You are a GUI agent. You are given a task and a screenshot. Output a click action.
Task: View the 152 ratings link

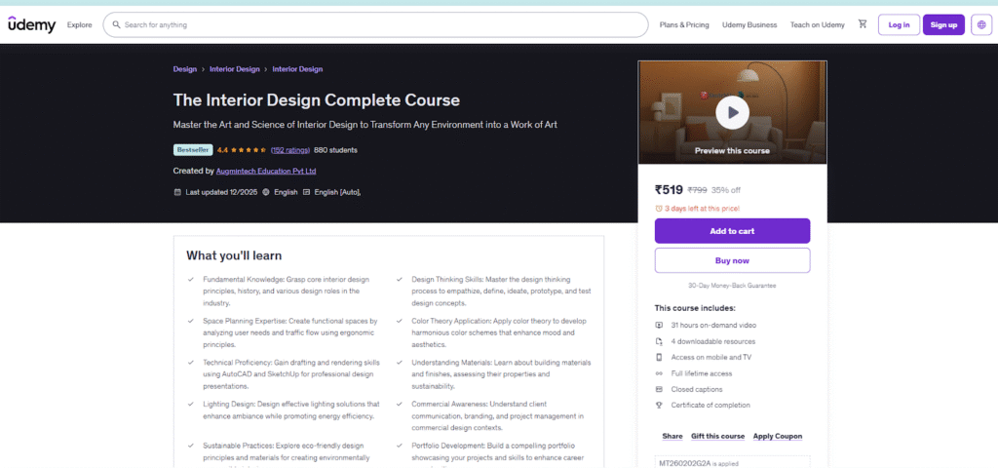pos(290,150)
